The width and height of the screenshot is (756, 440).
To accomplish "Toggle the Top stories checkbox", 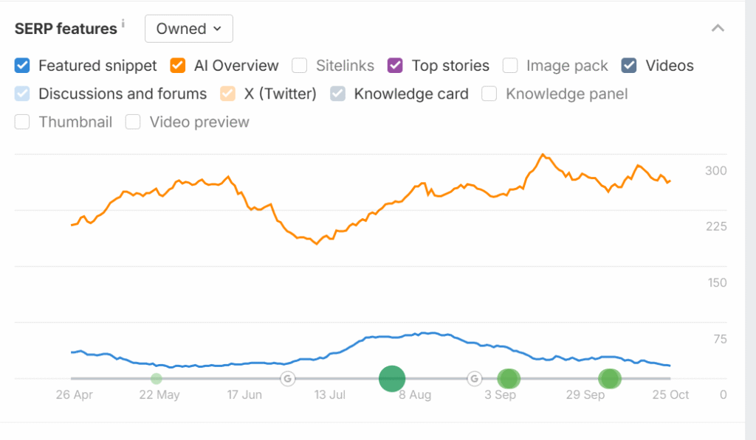I will pyautogui.click(x=396, y=66).
